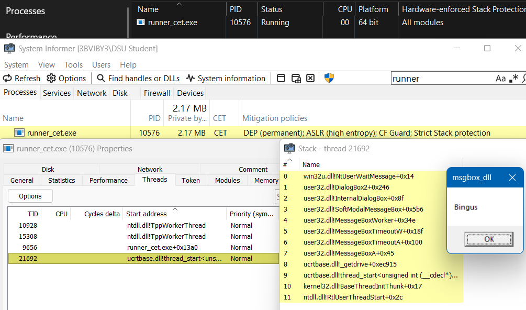Click runner_cet.exe process icon in System Informer list

[x=19, y=133]
